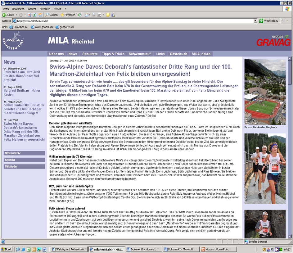
Task: Select the Tipps & Tricks navigation tab
Action: (x=113, y=54)
